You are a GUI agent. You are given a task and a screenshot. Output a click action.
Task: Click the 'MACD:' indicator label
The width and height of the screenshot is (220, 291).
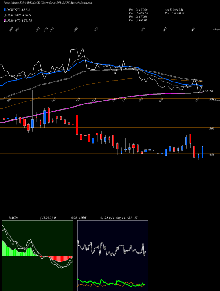13,218
